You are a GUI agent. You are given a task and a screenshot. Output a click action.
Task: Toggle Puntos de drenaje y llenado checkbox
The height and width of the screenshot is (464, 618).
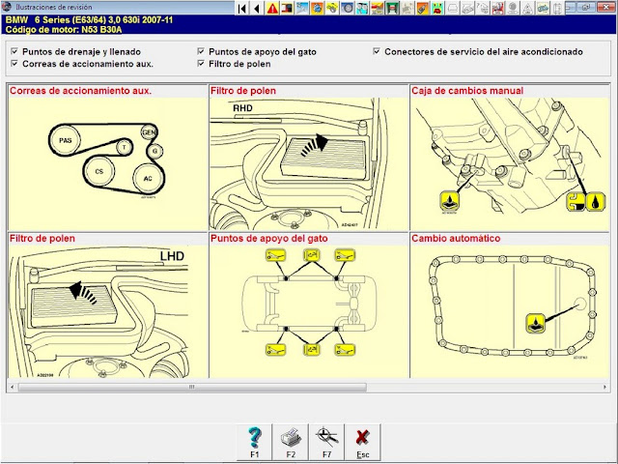tap(14, 51)
